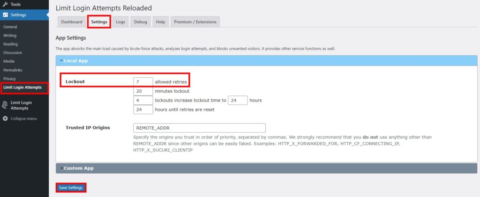Screen dimensions: 480x197
Task: Collapse the Local App section
Action: coord(266,61)
